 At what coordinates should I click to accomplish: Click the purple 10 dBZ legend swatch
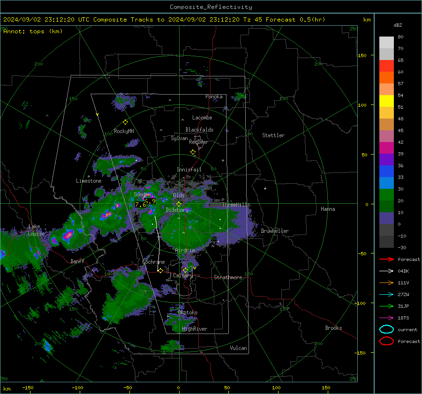[x=386, y=218]
